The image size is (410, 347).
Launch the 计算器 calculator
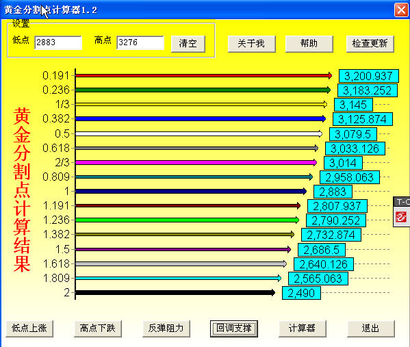point(303,328)
